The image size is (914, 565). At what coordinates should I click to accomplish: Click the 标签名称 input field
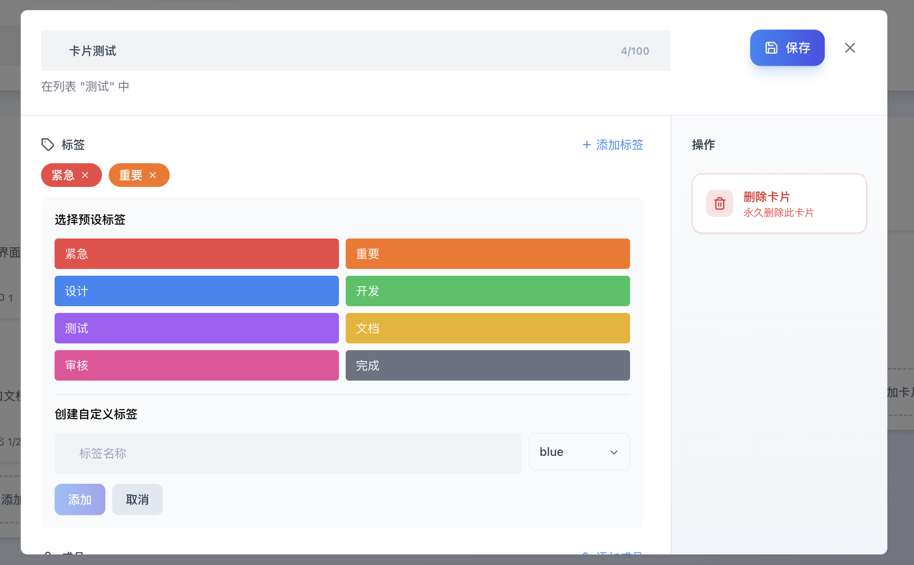[288, 453]
